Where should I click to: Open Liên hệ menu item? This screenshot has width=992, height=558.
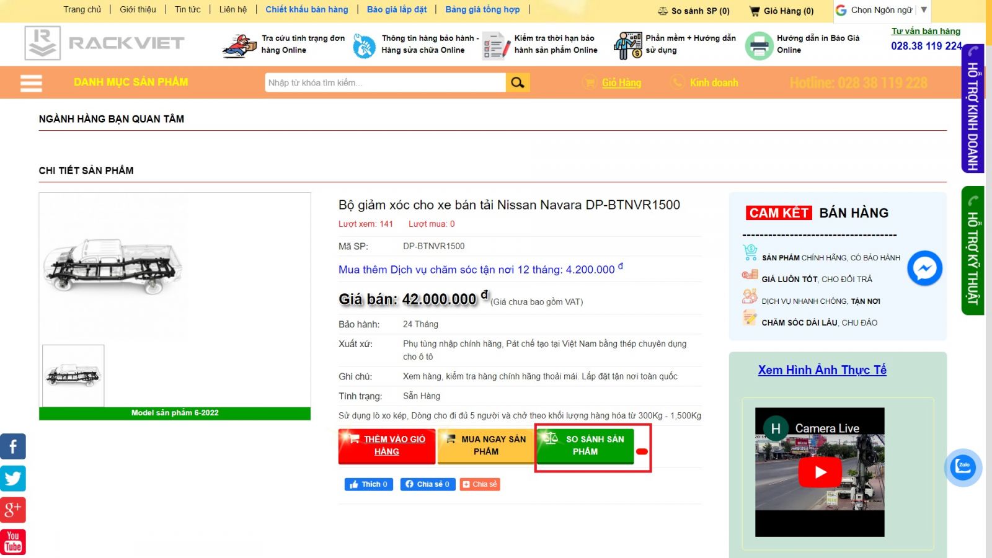click(x=232, y=9)
